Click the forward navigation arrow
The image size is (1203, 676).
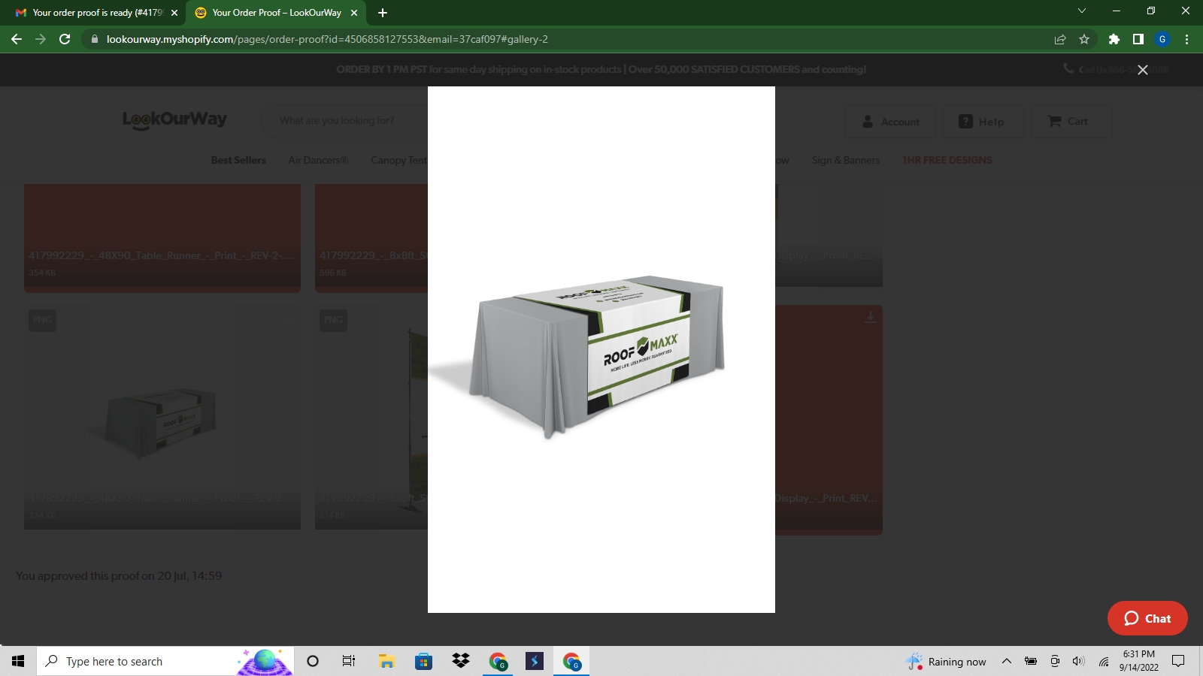(41, 39)
